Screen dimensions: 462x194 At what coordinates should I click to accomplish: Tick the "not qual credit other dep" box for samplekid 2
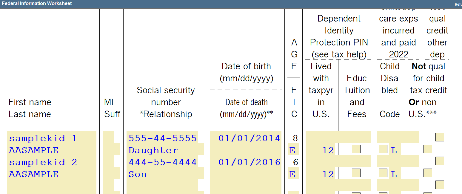tap(439, 161)
